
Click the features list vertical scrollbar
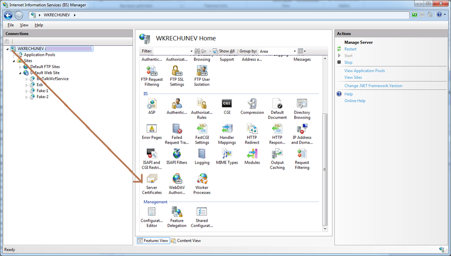pos(325,169)
